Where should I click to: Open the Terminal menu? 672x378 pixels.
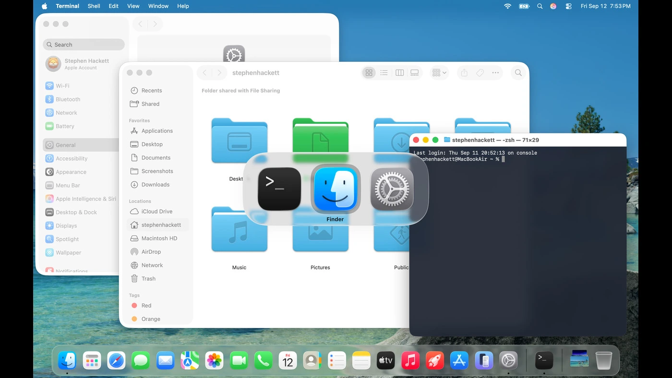[67, 6]
